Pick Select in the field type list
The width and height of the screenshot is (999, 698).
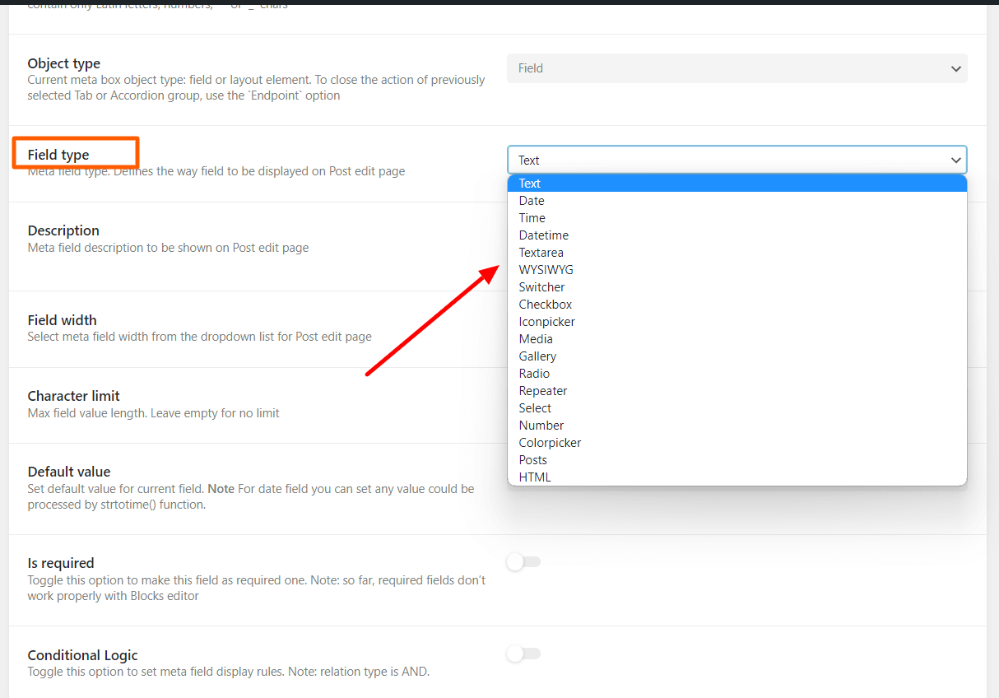[x=736, y=408]
